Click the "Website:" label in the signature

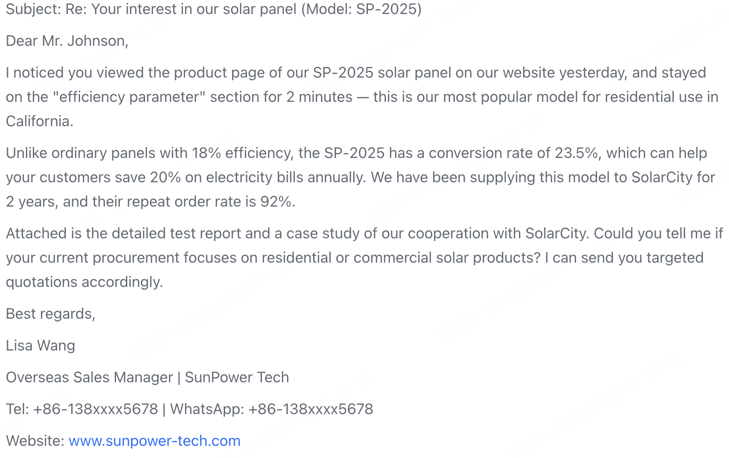(x=35, y=441)
